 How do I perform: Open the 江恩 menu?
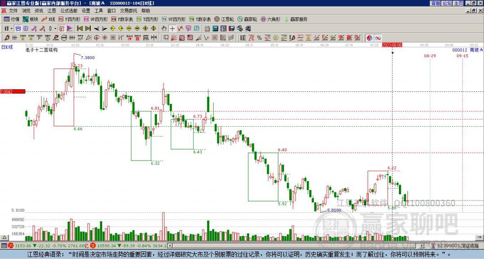click(52, 11)
